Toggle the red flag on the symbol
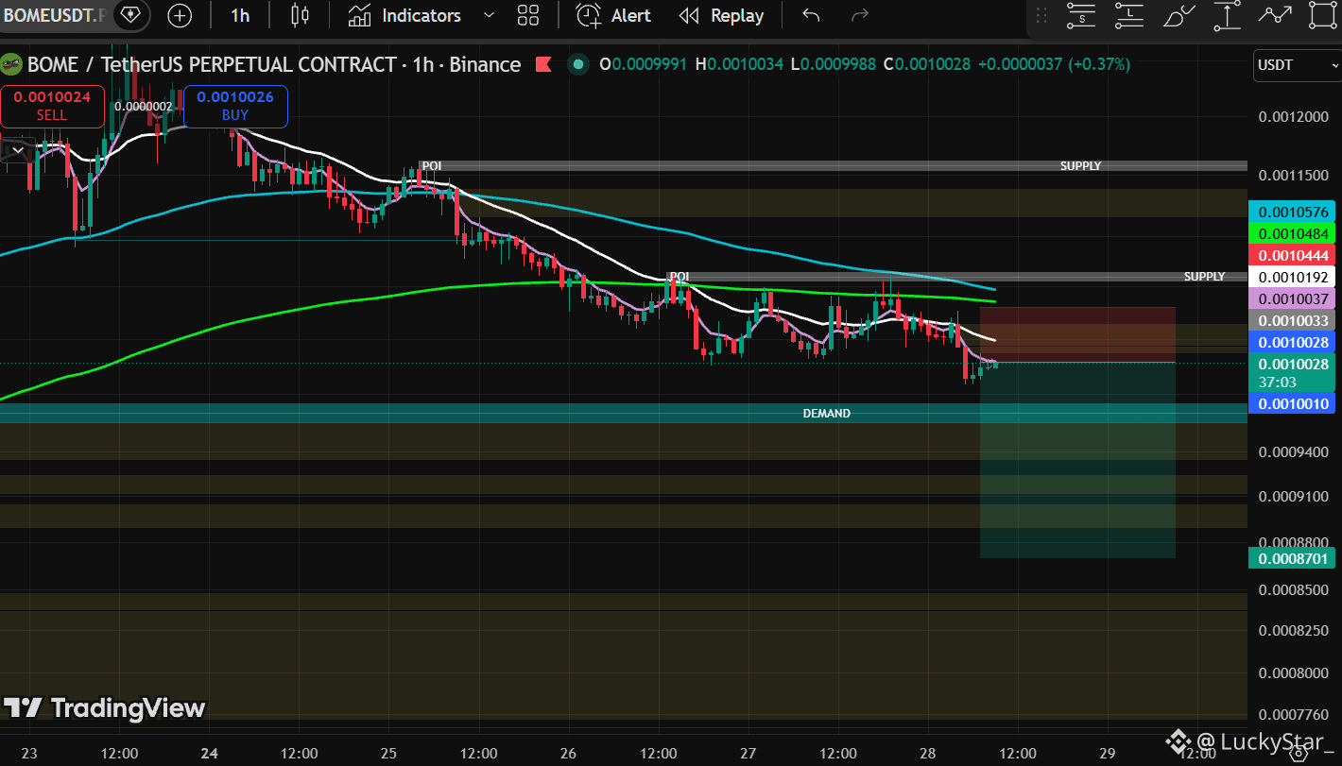The width and height of the screenshot is (1342, 766). (543, 64)
